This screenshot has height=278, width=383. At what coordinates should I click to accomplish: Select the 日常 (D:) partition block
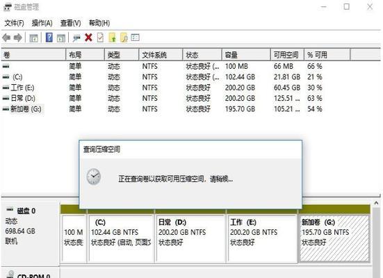pos(190,238)
